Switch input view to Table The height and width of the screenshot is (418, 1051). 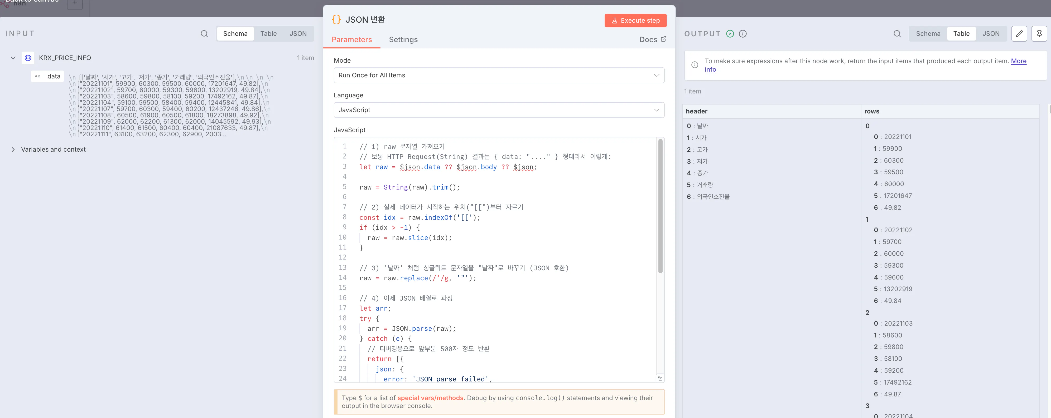268,34
